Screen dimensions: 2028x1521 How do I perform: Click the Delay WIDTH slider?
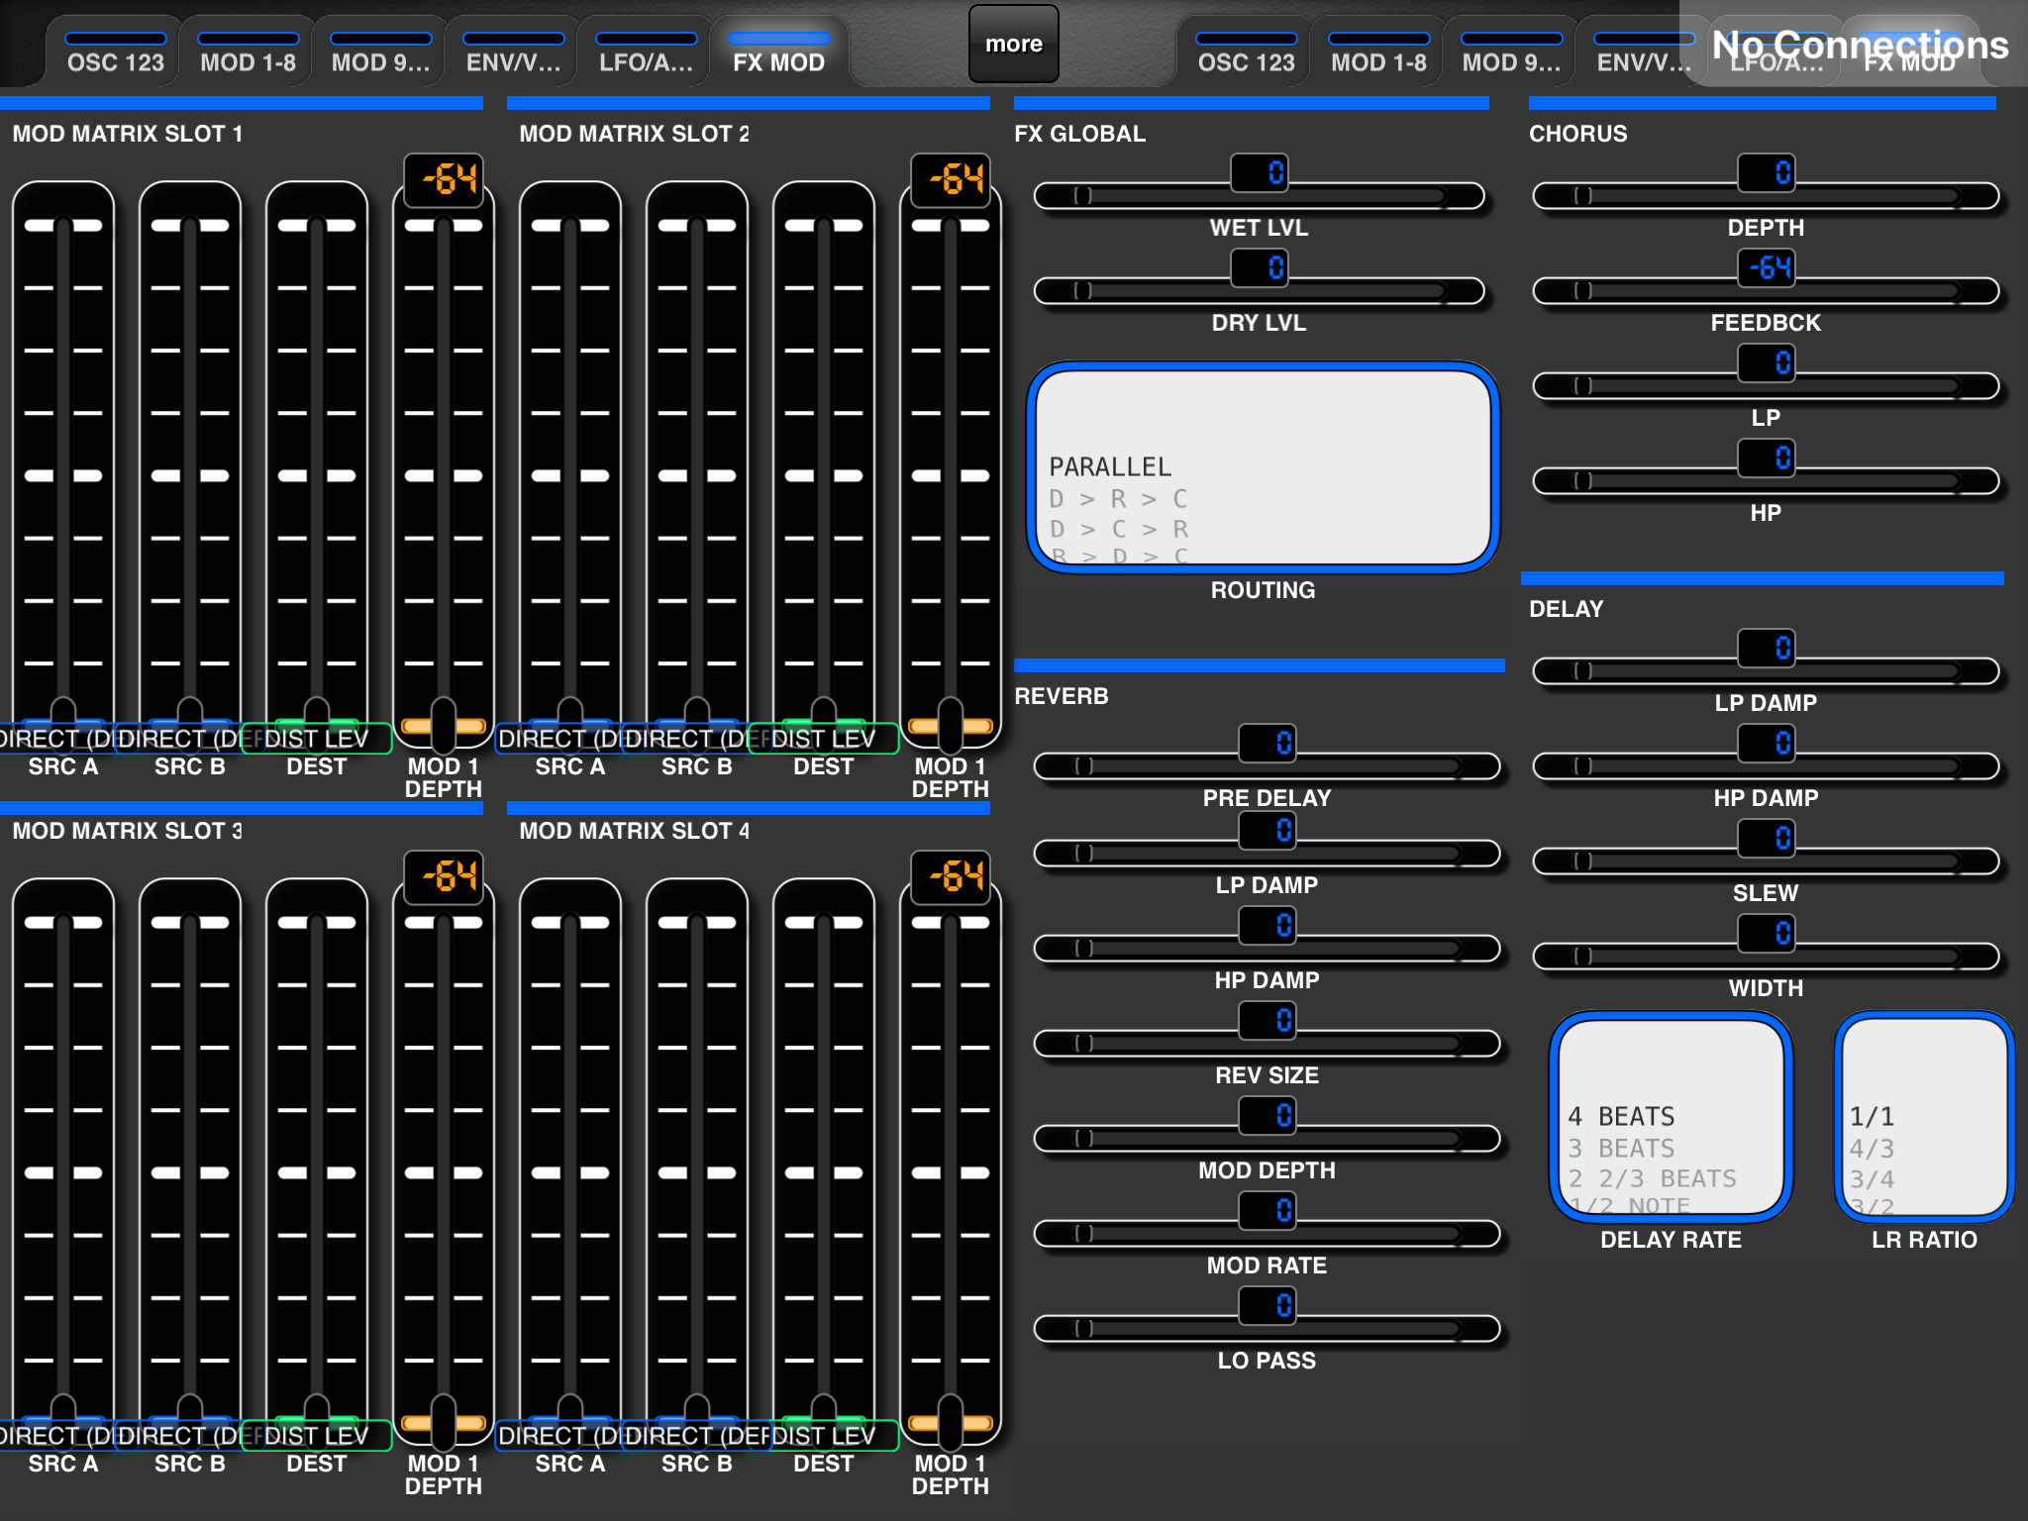pyautogui.click(x=1767, y=956)
